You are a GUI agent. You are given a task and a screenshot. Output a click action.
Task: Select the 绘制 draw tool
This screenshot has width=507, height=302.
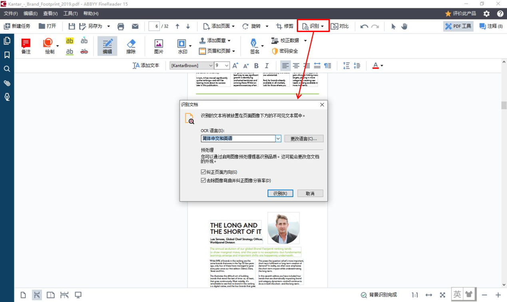[x=50, y=46]
